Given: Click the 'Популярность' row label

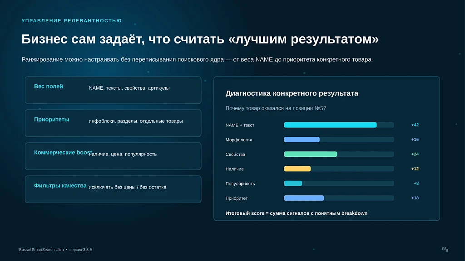Looking at the screenshot, I should tap(240, 184).
